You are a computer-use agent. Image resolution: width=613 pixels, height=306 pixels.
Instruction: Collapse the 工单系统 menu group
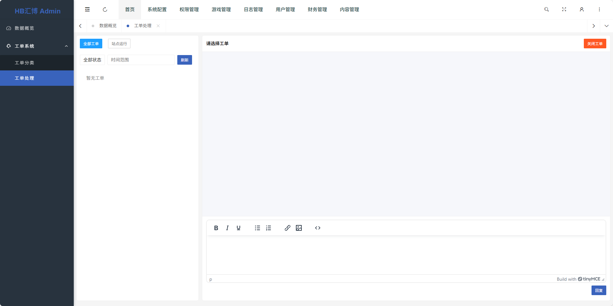66,46
